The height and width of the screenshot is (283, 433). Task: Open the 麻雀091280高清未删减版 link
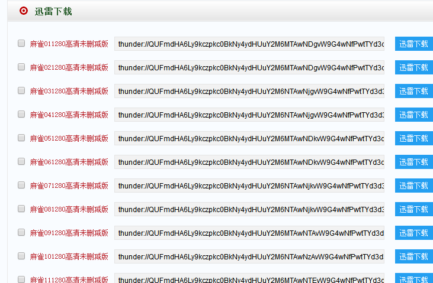point(69,233)
